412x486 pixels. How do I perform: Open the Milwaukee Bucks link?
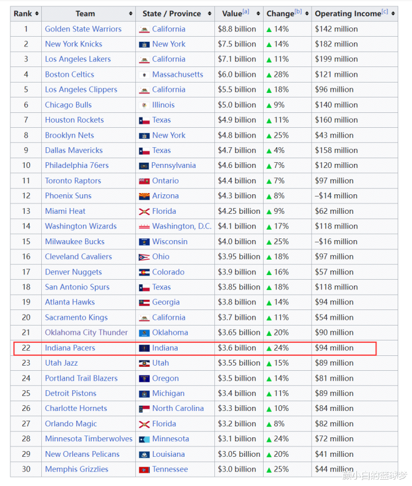tap(74, 241)
